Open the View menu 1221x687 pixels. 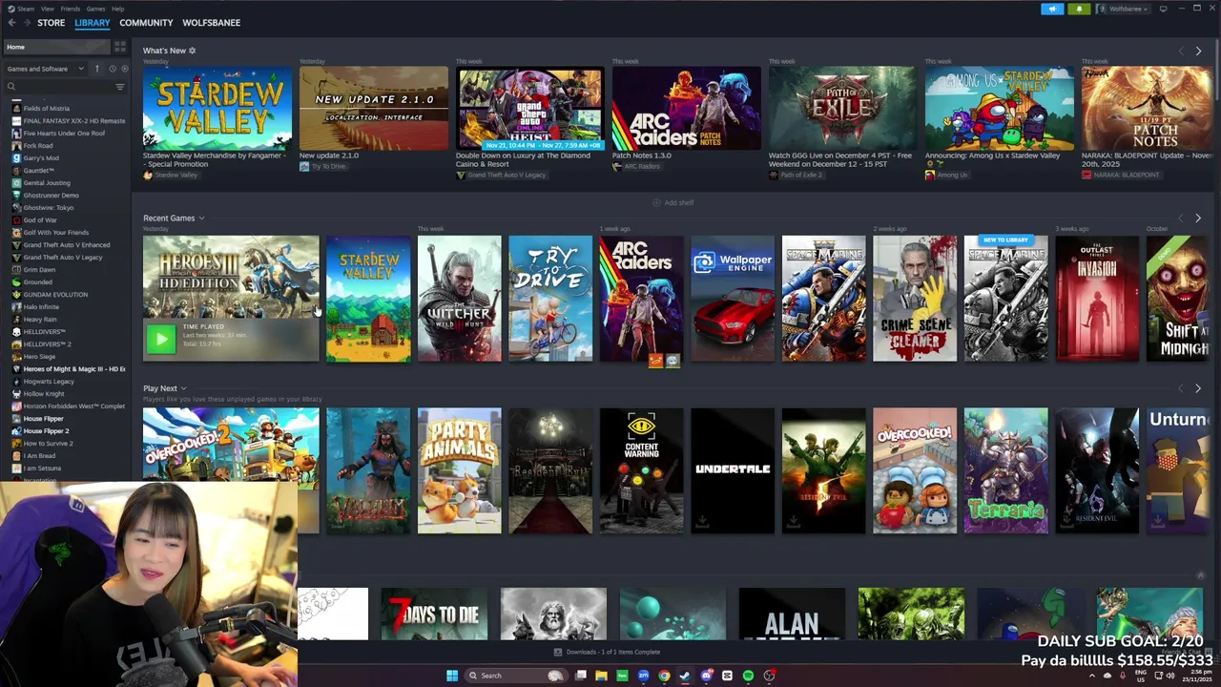click(x=47, y=9)
